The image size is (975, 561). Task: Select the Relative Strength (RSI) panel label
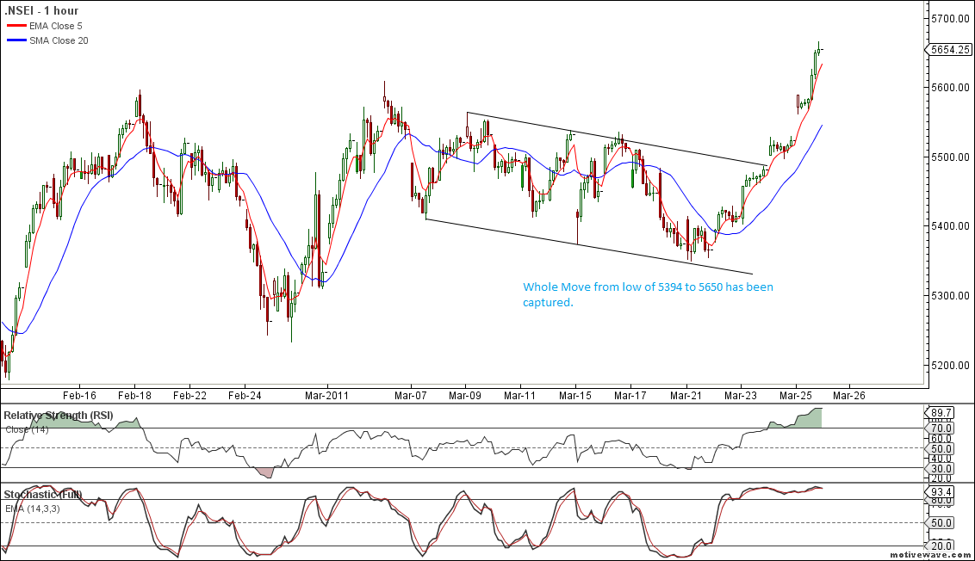(x=58, y=416)
